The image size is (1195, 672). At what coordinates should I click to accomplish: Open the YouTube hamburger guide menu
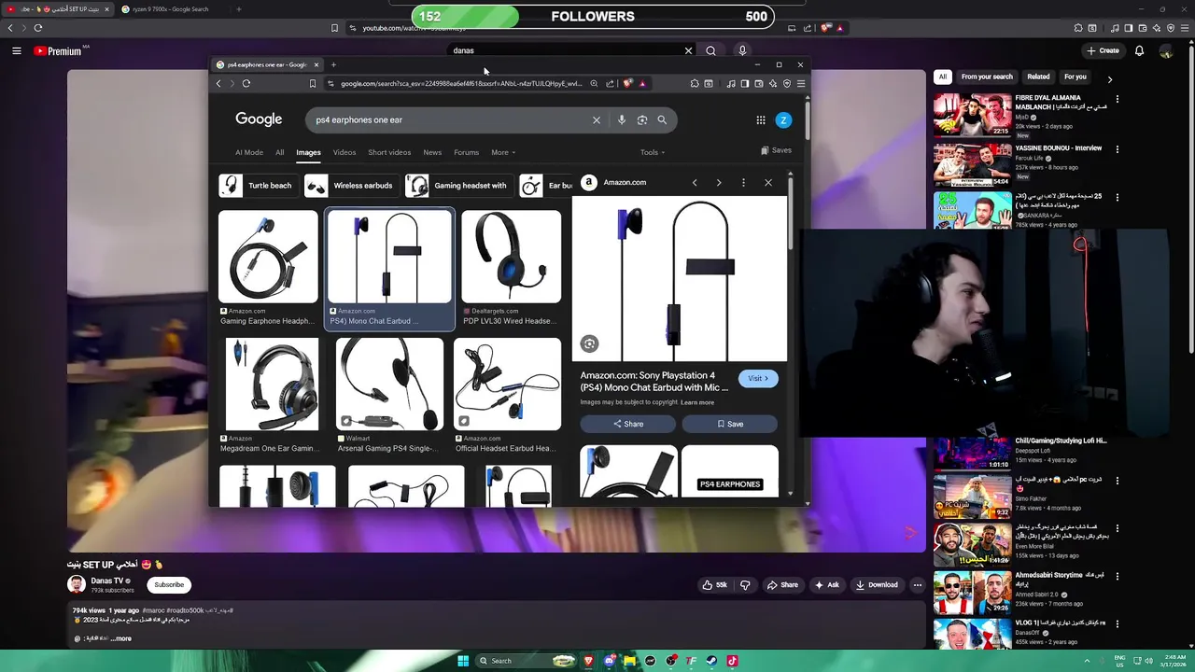point(17,50)
